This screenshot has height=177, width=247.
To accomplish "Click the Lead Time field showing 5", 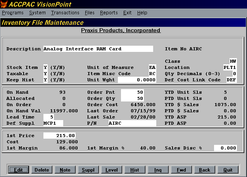I will click(x=49, y=117).
